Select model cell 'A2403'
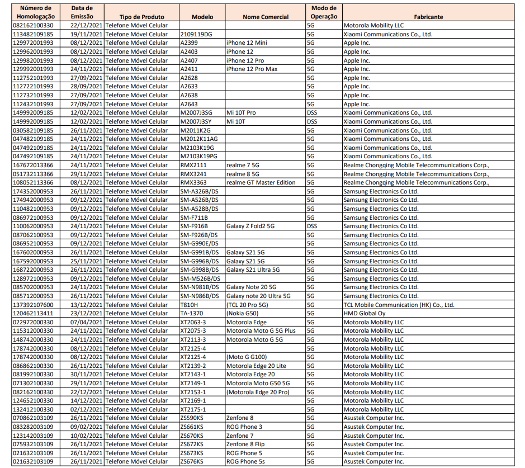Viewport: 525px width, 468px height. (202, 51)
